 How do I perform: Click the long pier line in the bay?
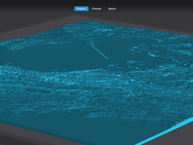100,52
